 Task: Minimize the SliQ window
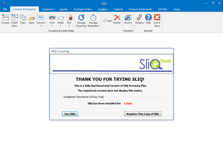(x=206, y=3)
